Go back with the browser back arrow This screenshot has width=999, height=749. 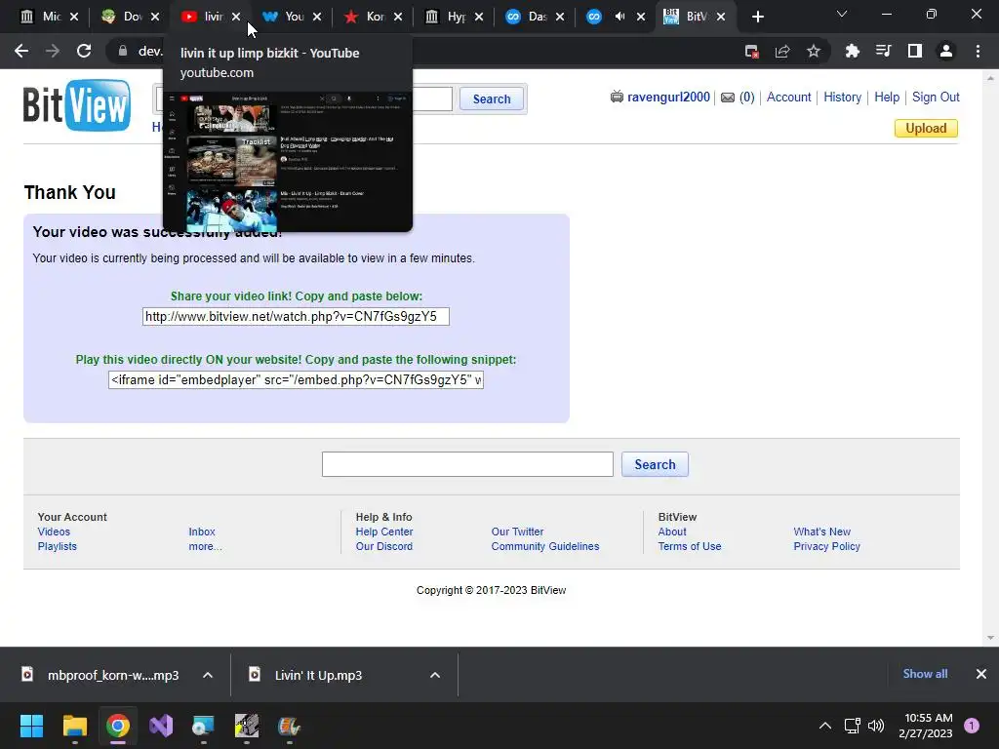[21, 51]
